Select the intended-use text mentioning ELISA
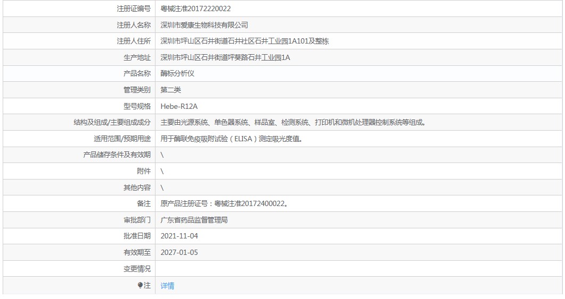 [232, 139]
